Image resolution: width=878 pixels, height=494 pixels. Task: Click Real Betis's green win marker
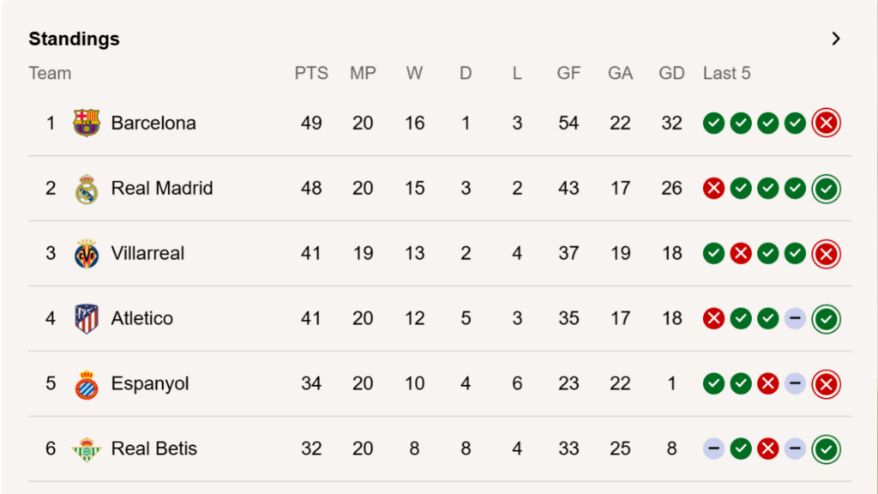(740, 449)
